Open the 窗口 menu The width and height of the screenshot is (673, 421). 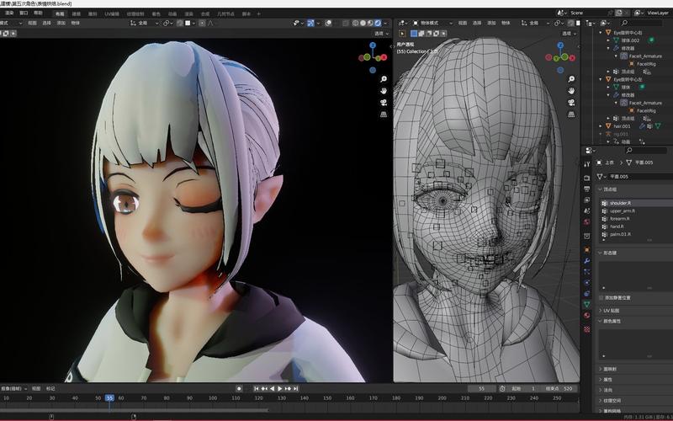pos(24,13)
